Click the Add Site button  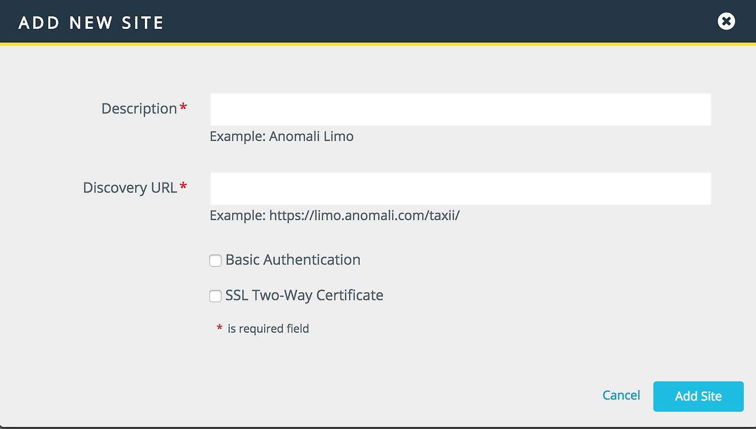point(698,396)
